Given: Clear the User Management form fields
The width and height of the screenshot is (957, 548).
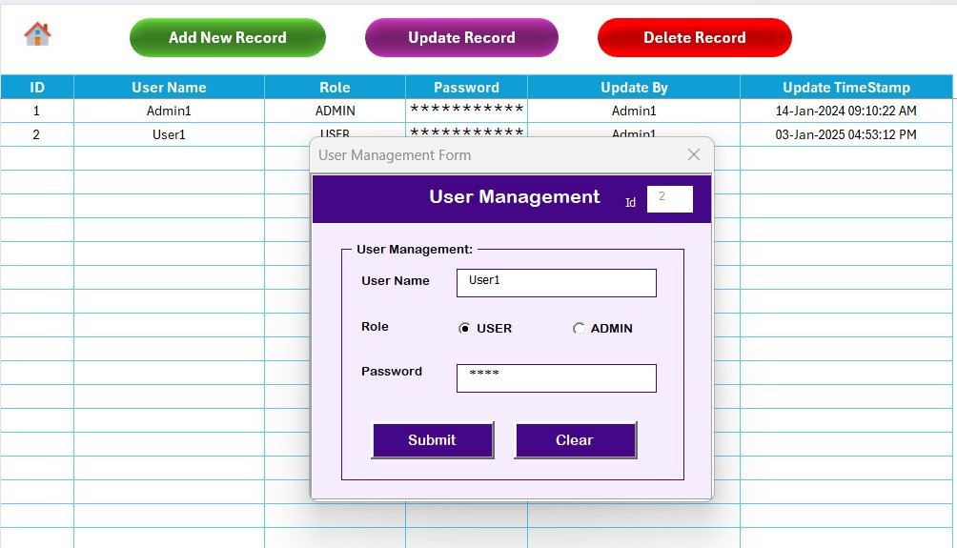Looking at the screenshot, I should click(x=575, y=440).
